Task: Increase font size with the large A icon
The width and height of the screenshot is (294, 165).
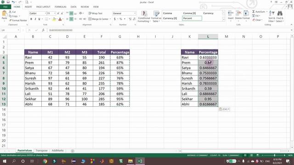Action: pos(58,13)
